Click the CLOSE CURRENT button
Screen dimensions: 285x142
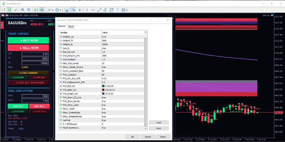coord(28,73)
